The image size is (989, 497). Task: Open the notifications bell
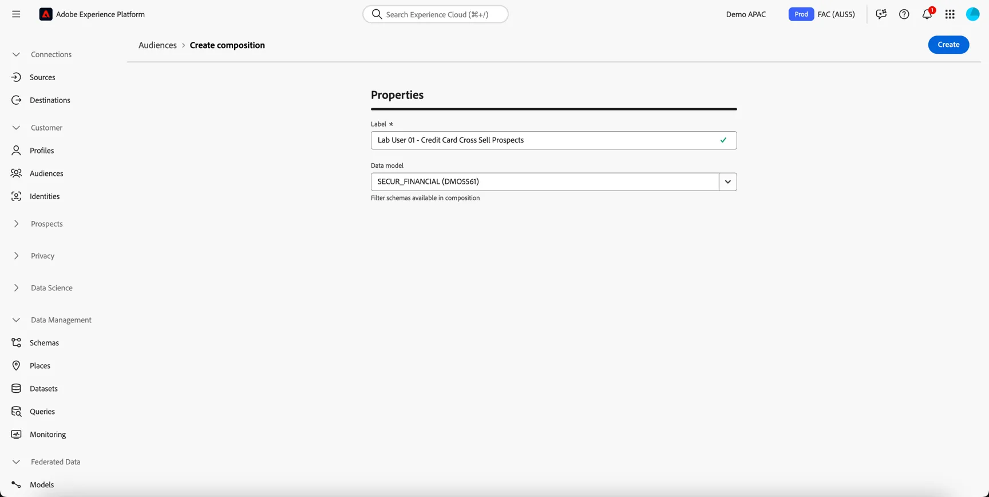click(x=927, y=14)
